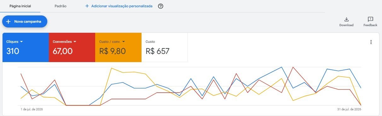Click the 31 de jul. de 2026 label

click(349, 109)
